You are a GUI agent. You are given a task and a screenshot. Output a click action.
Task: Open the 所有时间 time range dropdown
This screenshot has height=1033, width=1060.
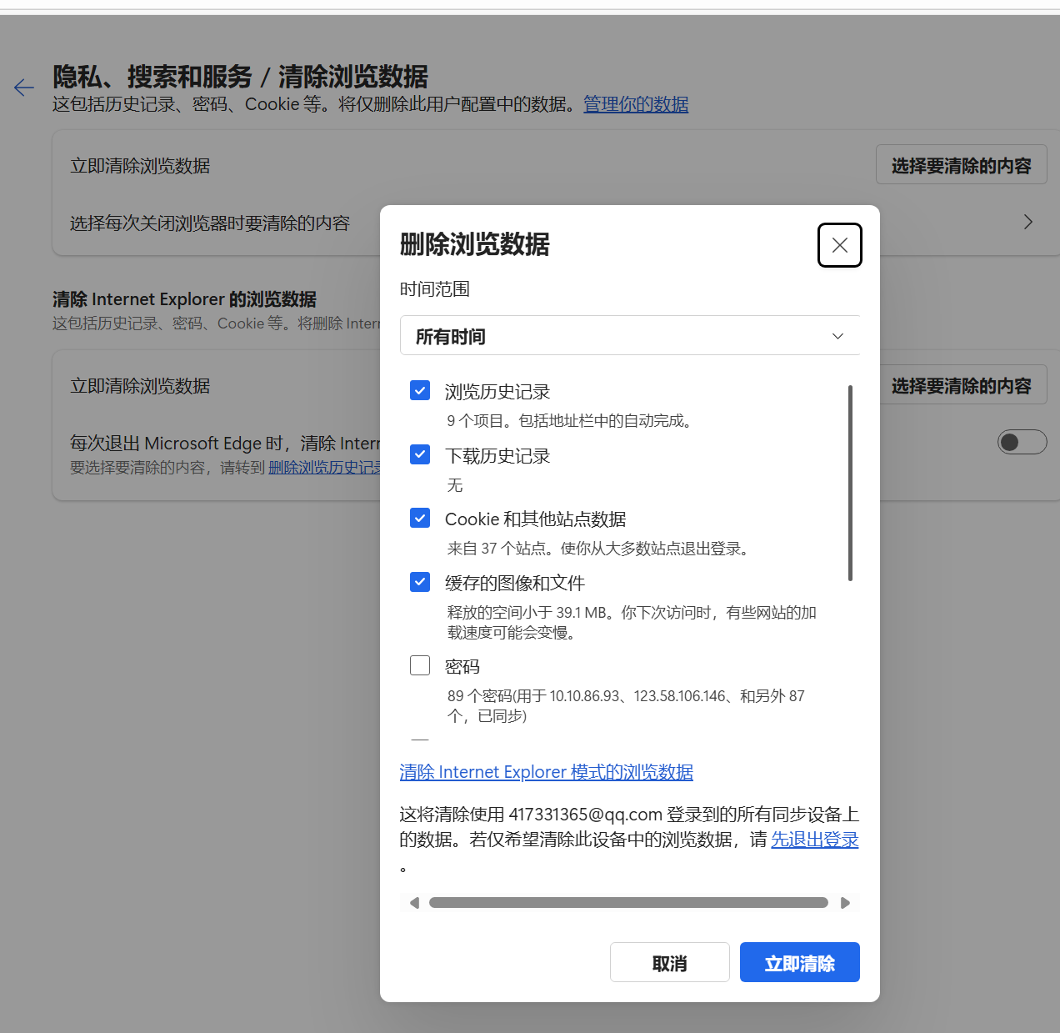coord(629,336)
